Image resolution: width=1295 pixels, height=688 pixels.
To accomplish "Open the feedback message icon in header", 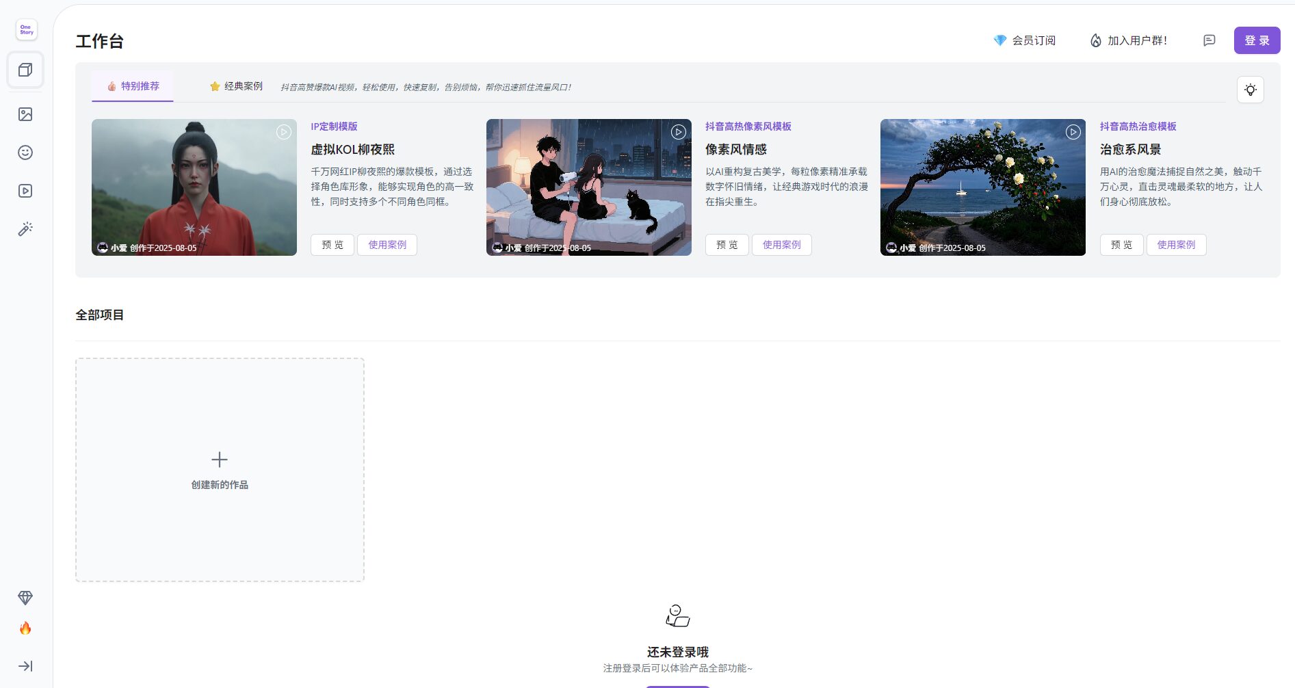I will (1209, 40).
